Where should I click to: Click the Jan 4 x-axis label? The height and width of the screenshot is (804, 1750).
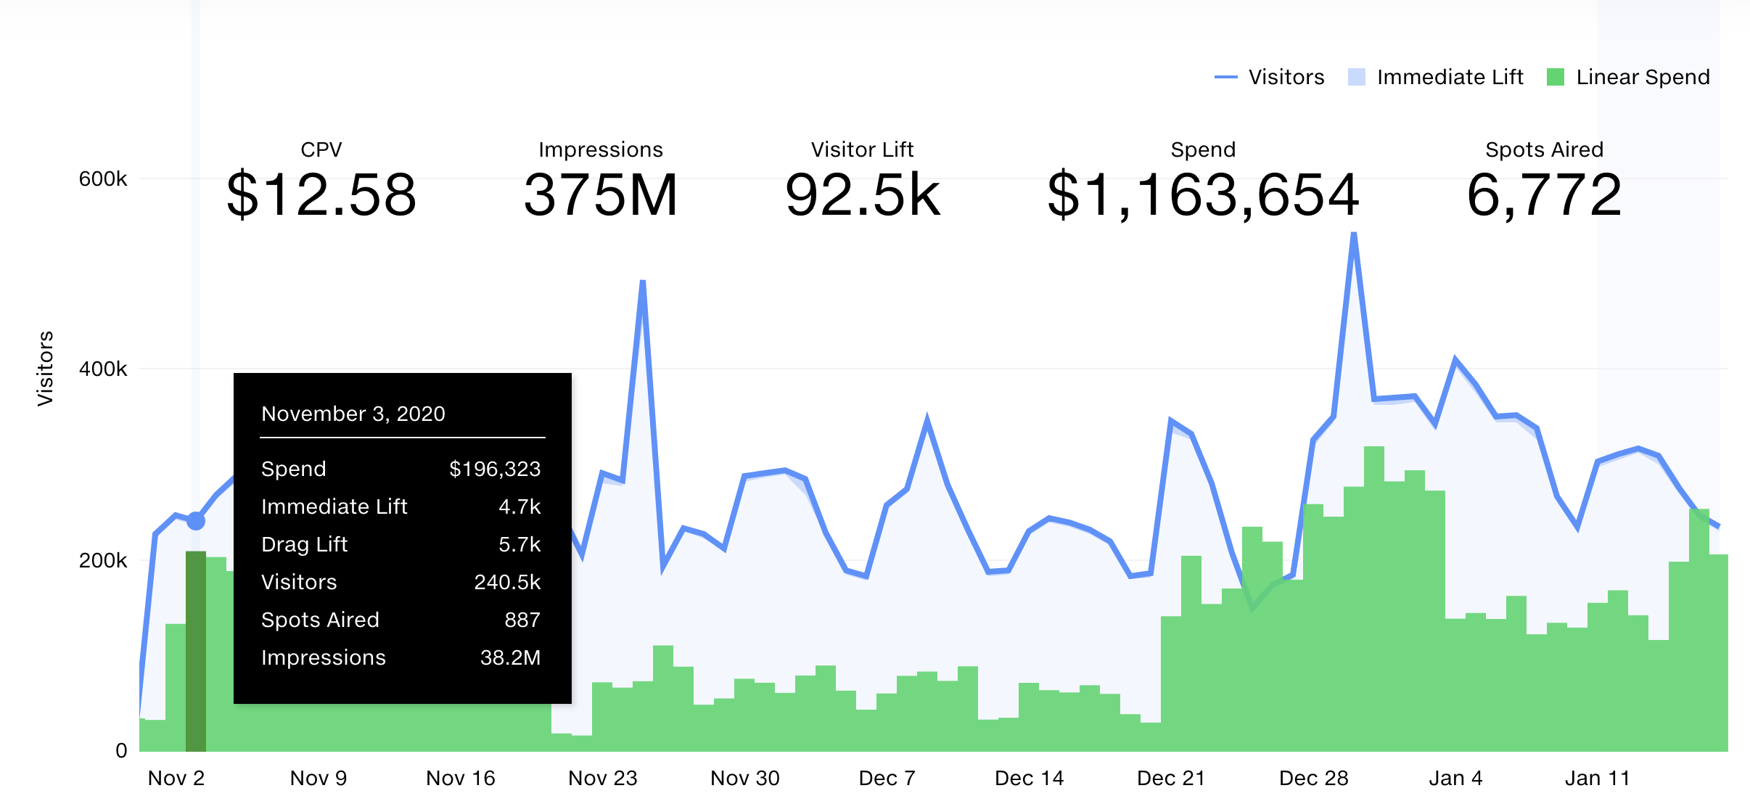tap(1456, 778)
